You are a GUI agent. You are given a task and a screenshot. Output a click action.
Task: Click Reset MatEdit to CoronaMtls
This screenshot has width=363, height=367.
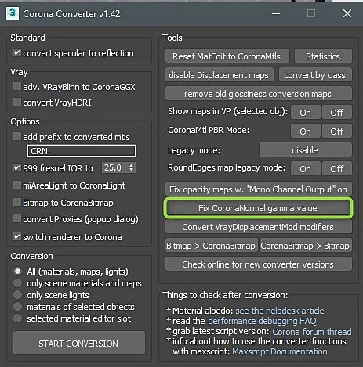(x=227, y=56)
